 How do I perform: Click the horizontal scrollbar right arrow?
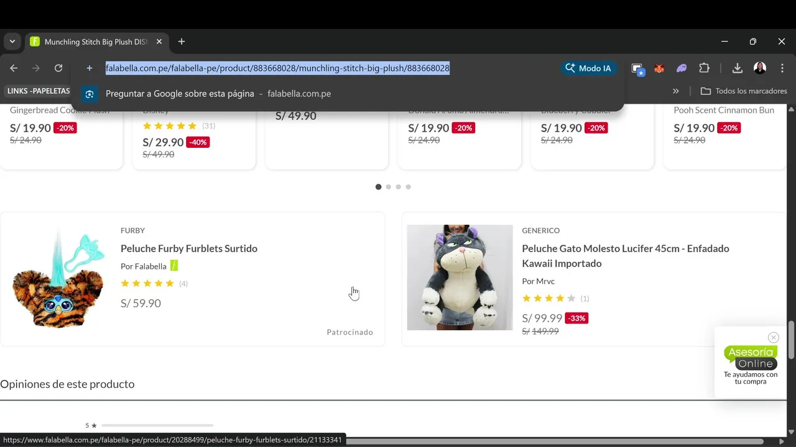click(x=782, y=441)
